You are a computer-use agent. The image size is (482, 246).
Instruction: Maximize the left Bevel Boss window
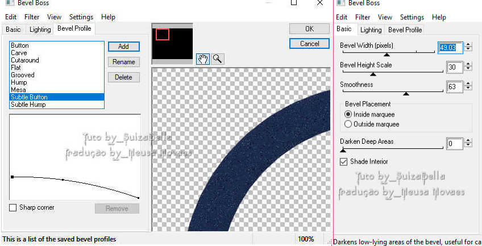(293, 3)
